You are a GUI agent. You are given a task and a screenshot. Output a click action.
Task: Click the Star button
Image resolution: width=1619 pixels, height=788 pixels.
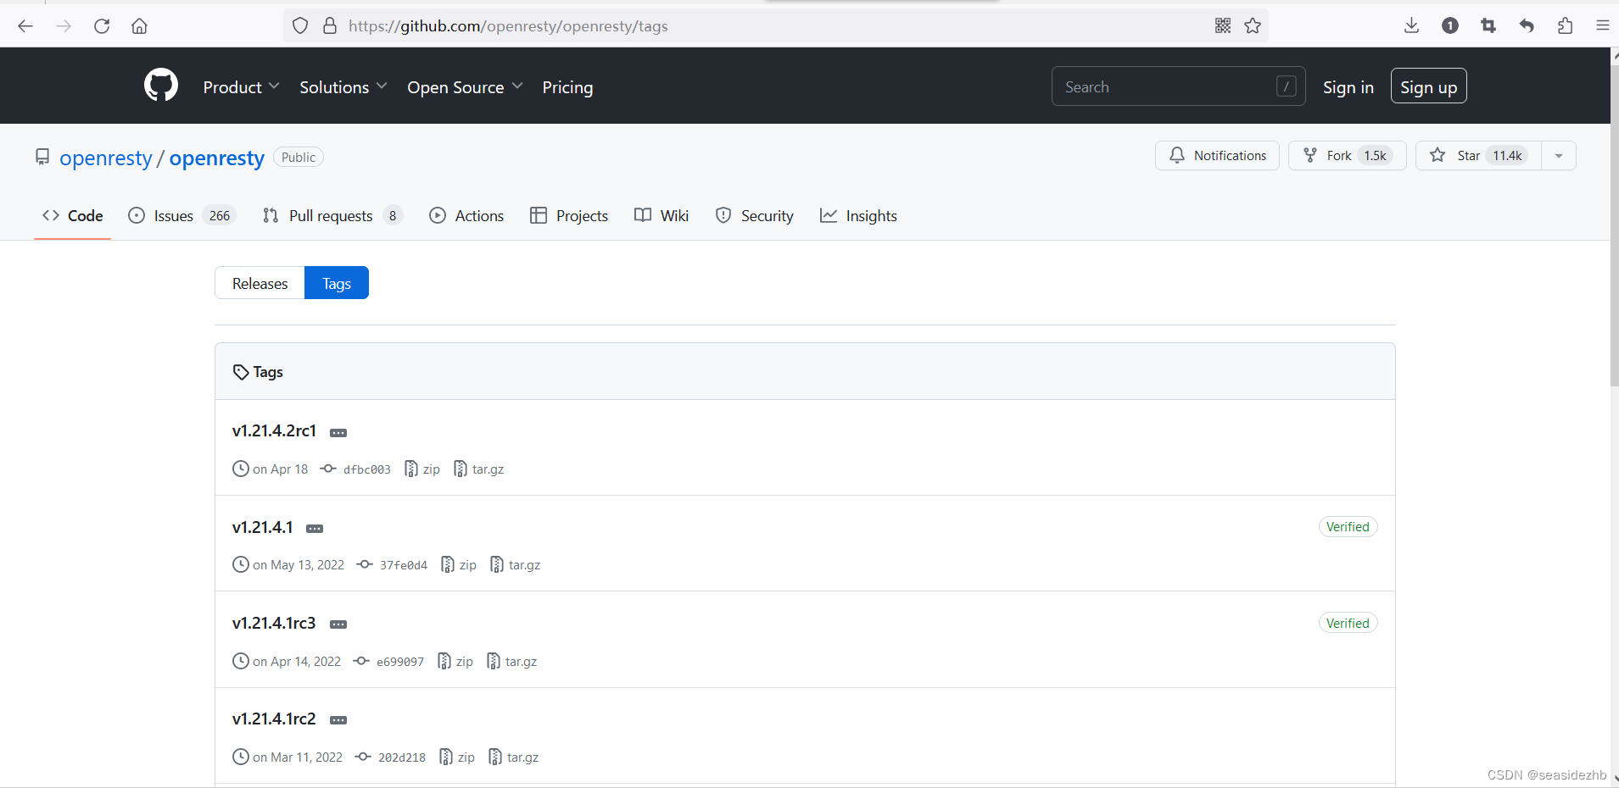(x=1478, y=156)
